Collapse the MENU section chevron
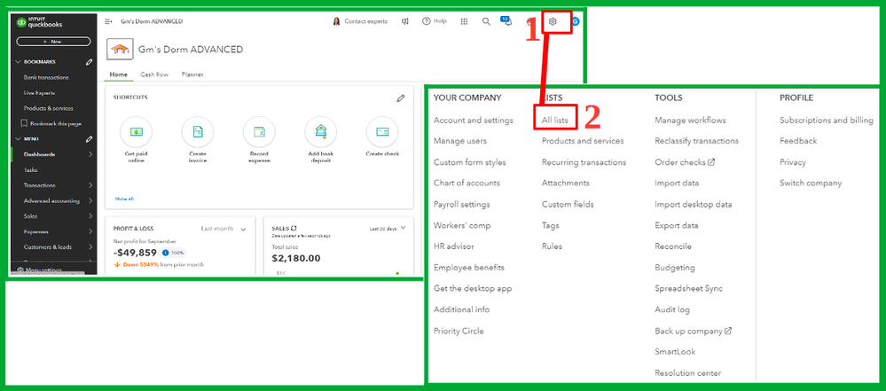Image resolution: width=886 pixels, height=391 pixels. (18, 139)
